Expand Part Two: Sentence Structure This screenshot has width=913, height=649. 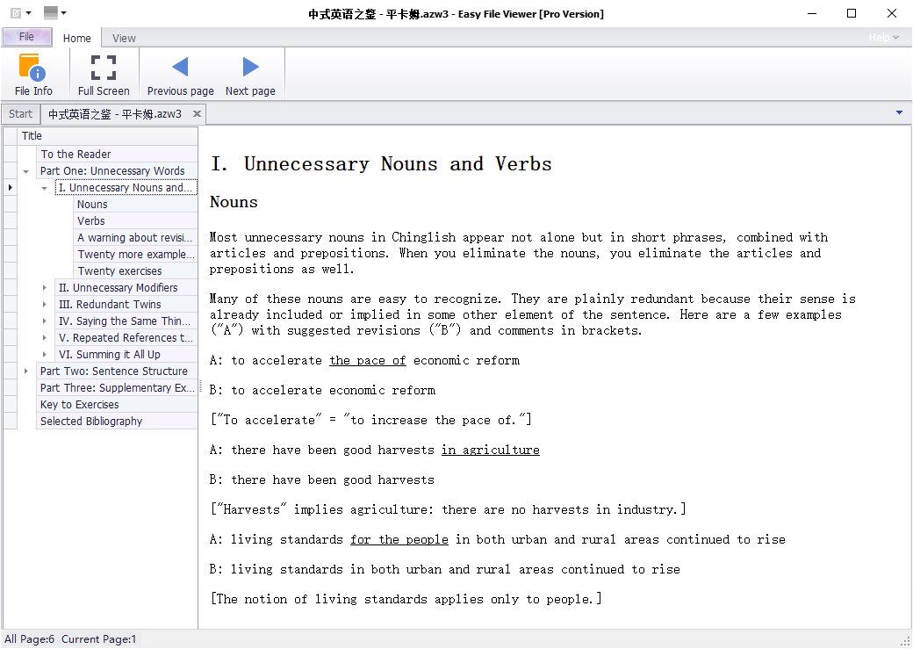point(26,371)
